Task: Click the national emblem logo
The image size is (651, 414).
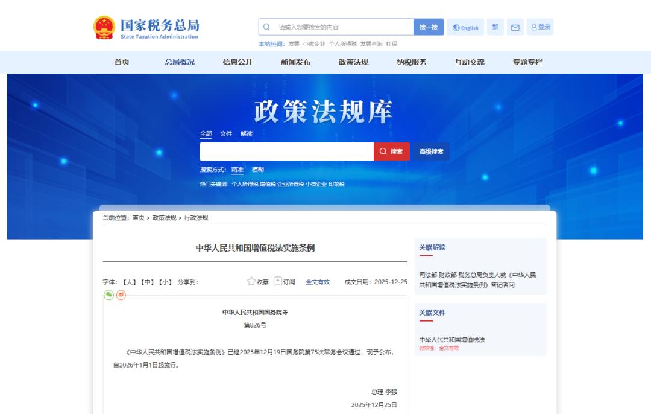Action: (104, 26)
